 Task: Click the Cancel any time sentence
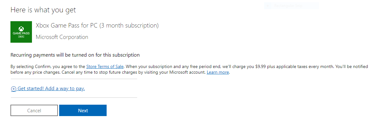pos(134,72)
